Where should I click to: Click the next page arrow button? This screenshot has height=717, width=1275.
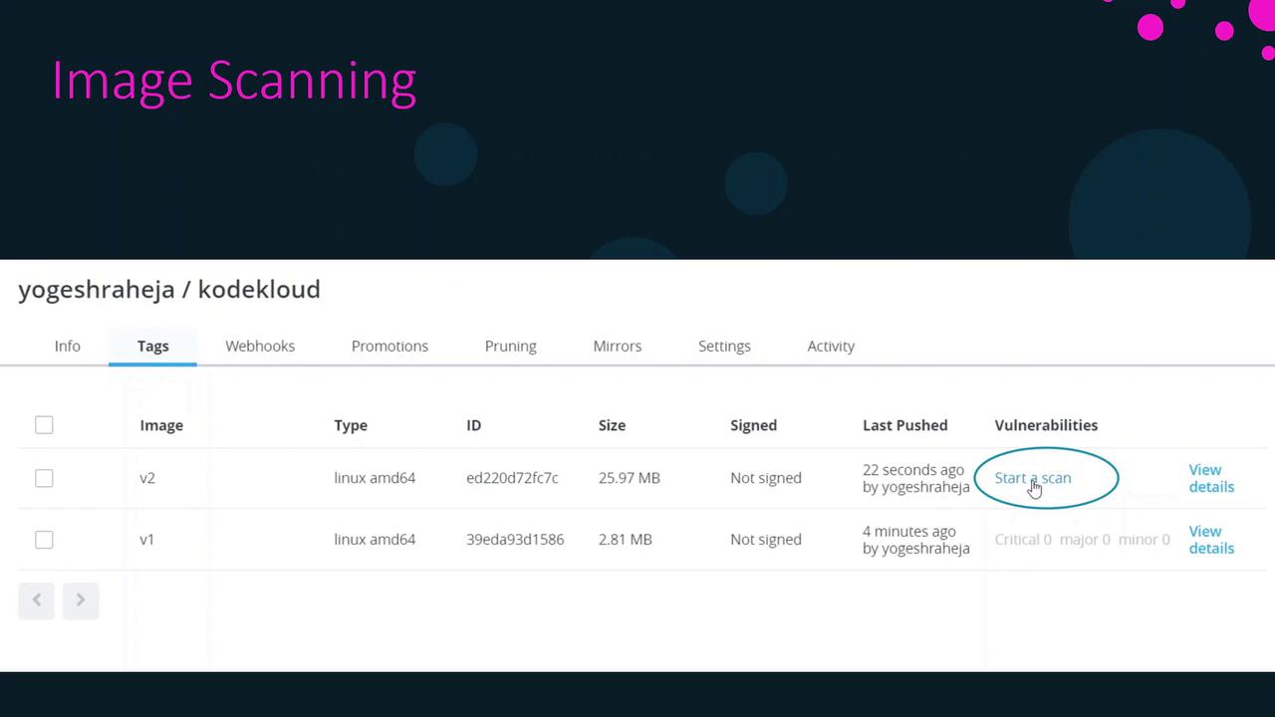point(81,599)
